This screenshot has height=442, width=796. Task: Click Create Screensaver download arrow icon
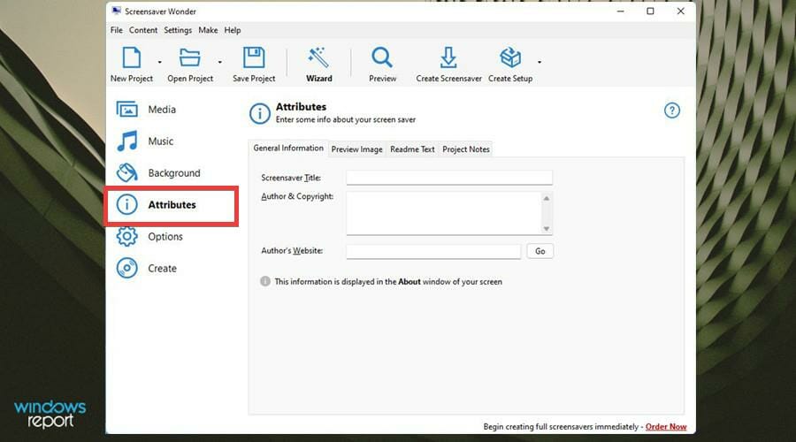448,57
